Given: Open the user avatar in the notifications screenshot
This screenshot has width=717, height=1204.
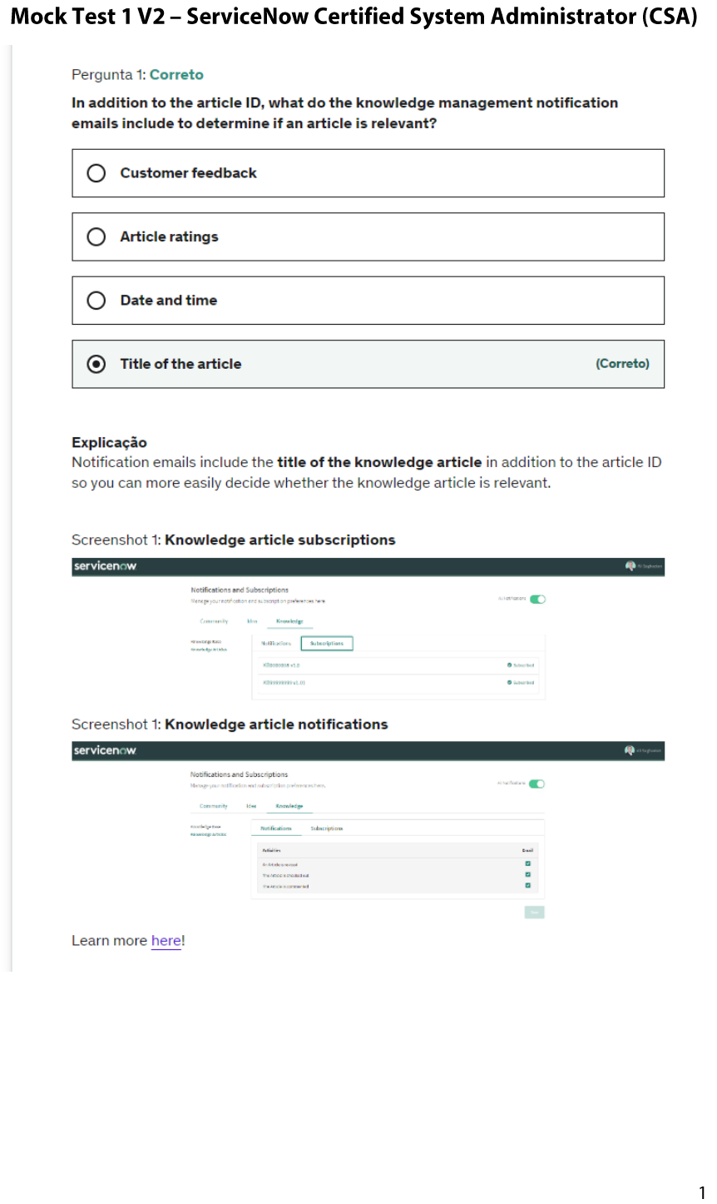Looking at the screenshot, I should coord(630,751).
